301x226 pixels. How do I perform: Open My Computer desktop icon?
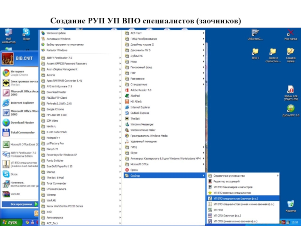[x=8, y=36]
